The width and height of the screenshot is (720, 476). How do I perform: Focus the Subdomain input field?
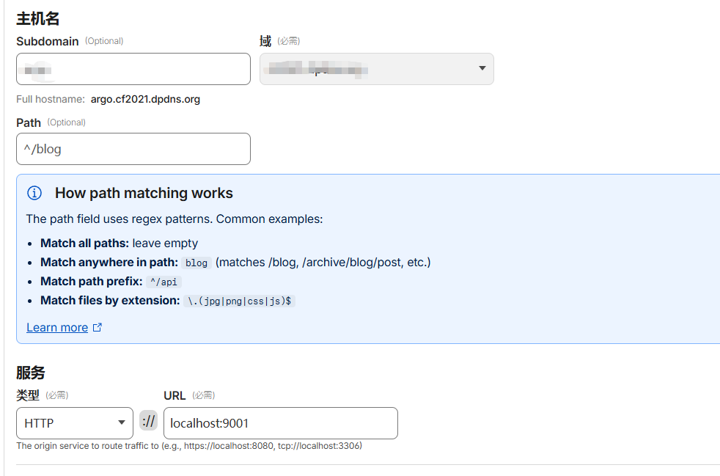click(133, 69)
